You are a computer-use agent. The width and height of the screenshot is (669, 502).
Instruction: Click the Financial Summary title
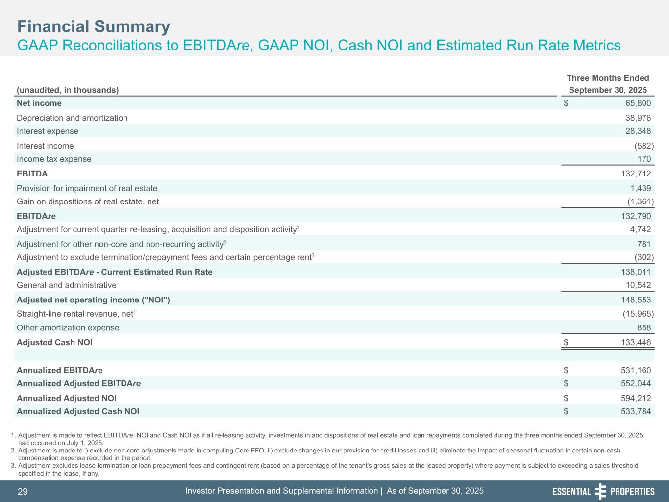(x=94, y=26)
